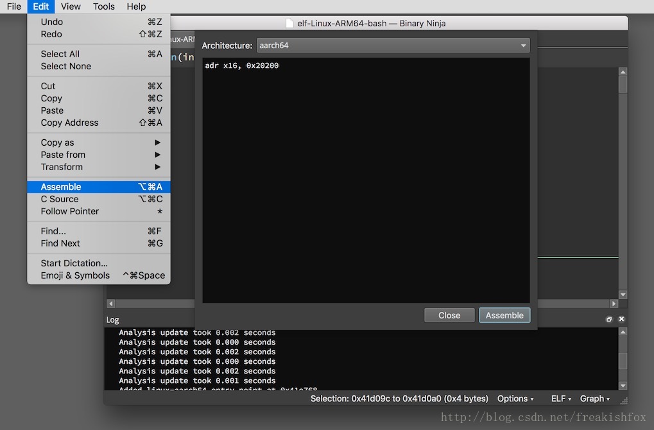Image resolution: width=654 pixels, height=430 pixels.
Task: Close the Log panel with X icon
Action: (x=621, y=319)
